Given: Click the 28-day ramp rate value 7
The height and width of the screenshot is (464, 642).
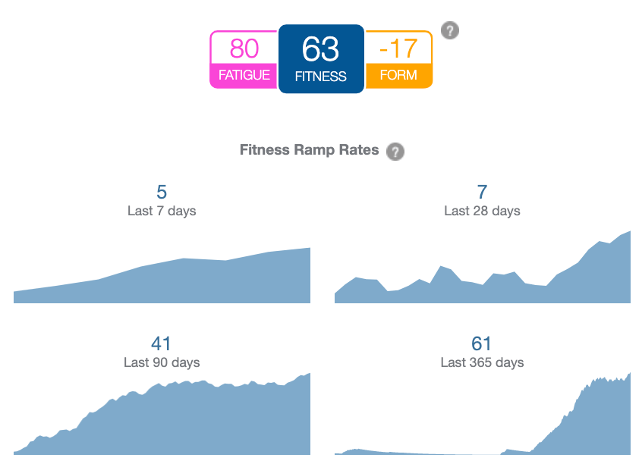Looking at the screenshot, I should click(x=483, y=193).
